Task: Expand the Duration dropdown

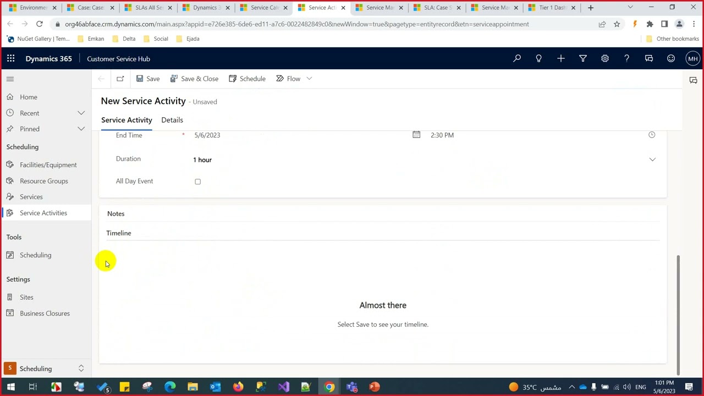Action: click(x=652, y=159)
